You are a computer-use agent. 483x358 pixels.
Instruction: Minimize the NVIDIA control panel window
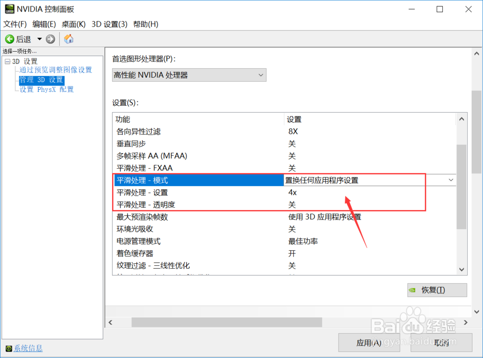[412, 9]
